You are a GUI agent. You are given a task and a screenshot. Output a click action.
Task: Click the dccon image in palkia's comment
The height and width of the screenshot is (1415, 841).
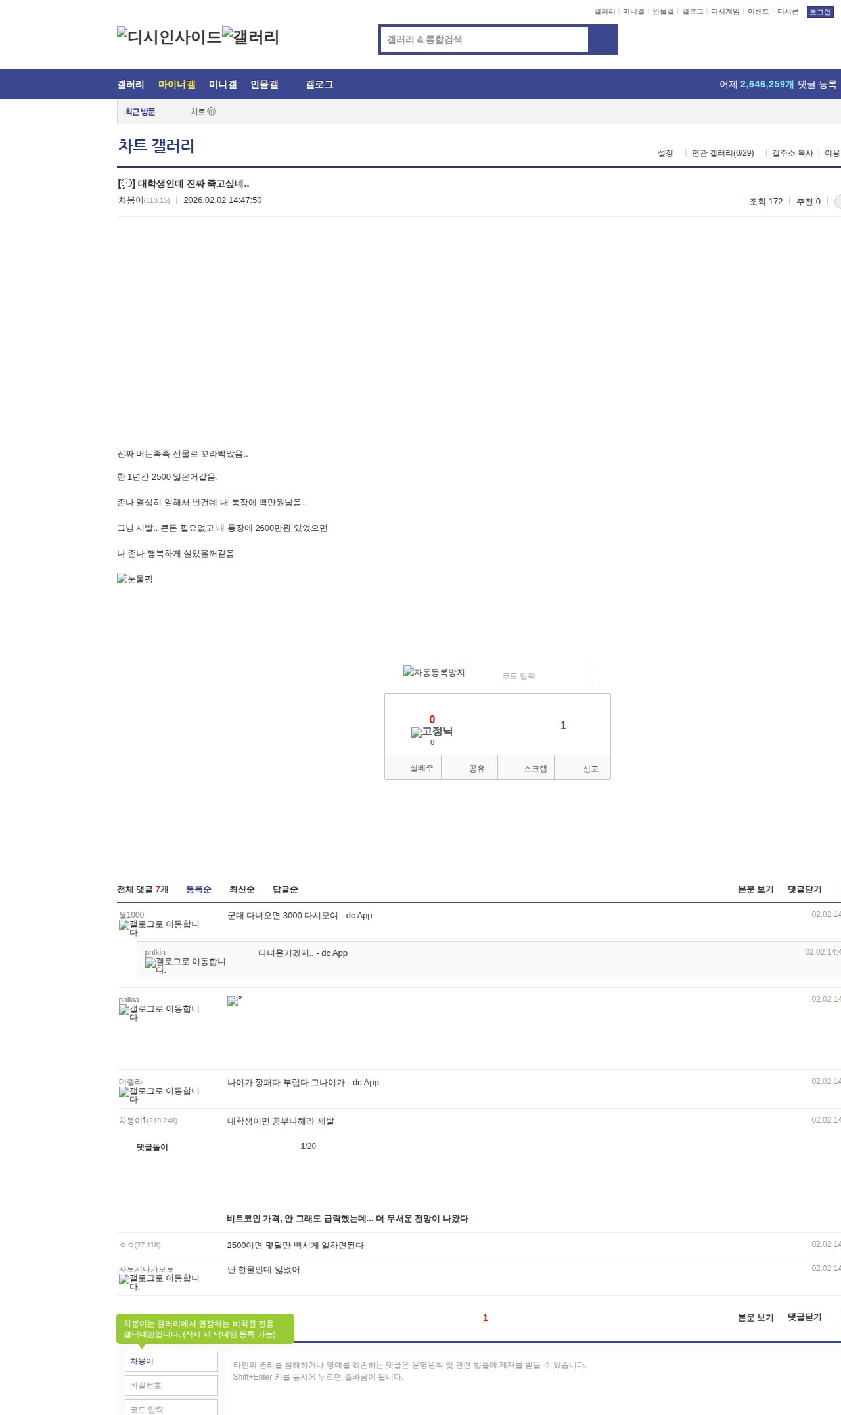click(235, 1000)
